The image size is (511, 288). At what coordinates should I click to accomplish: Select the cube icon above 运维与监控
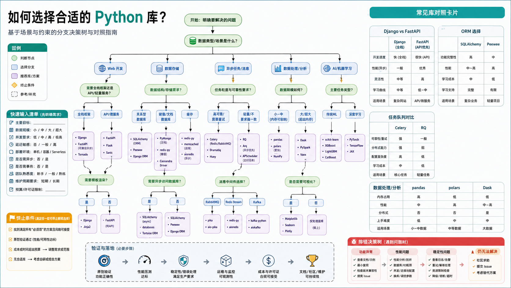coord(226,261)
